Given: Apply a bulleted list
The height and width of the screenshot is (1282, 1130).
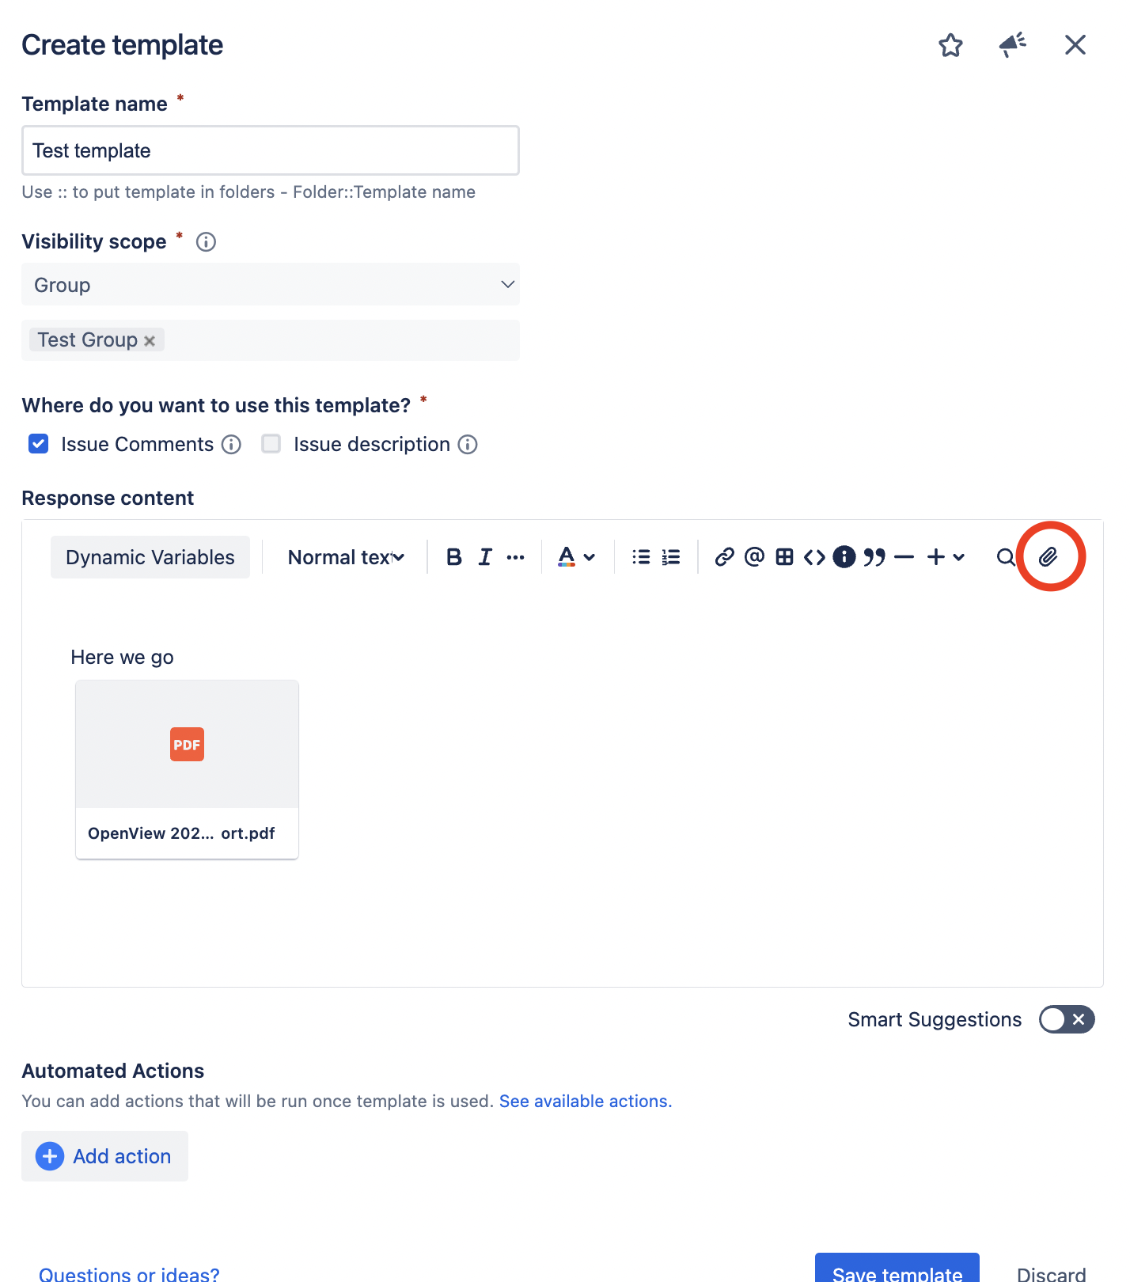Looking at the screenshot, I should click(x=640, y=556).
